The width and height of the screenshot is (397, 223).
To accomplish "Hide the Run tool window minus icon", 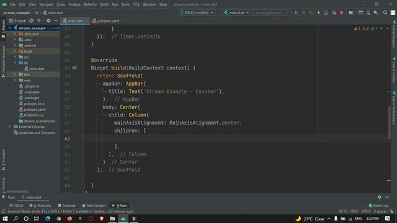I will 387,197.
